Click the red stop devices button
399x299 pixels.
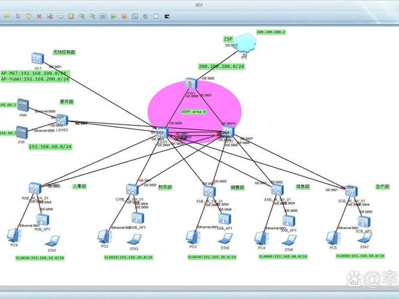(x=124, y=16)
